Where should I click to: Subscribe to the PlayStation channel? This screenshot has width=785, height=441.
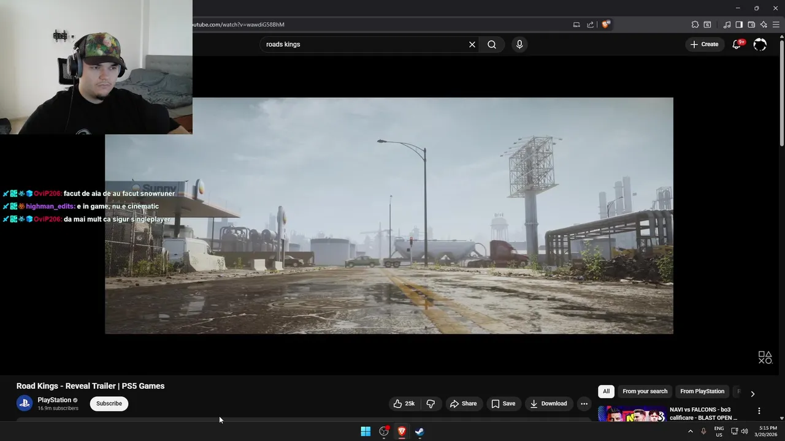click(x=109, y=404)
